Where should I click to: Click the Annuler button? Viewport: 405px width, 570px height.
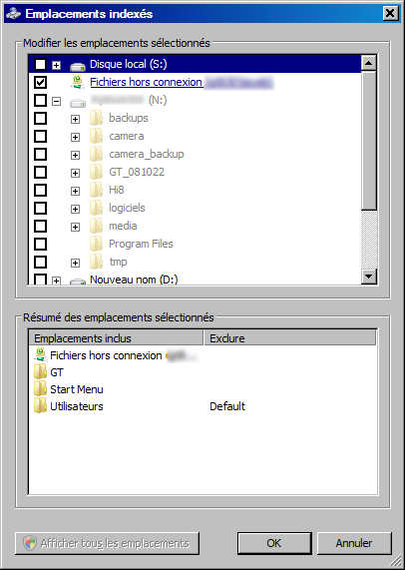(354, 543)
